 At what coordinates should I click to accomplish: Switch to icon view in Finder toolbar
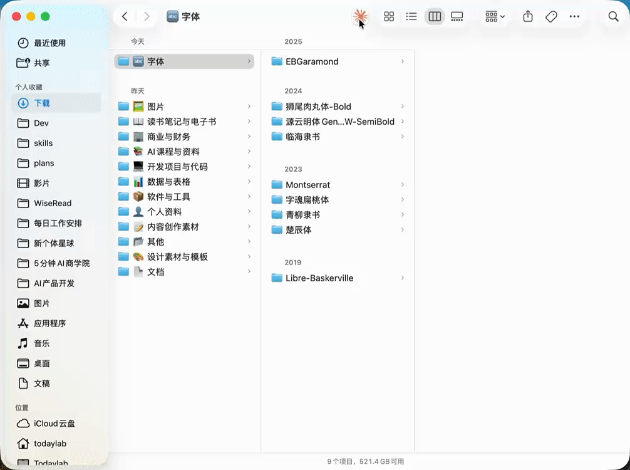[x=389, y=16]
